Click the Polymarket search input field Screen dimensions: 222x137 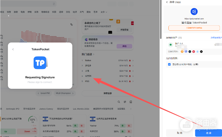[28, 4]
